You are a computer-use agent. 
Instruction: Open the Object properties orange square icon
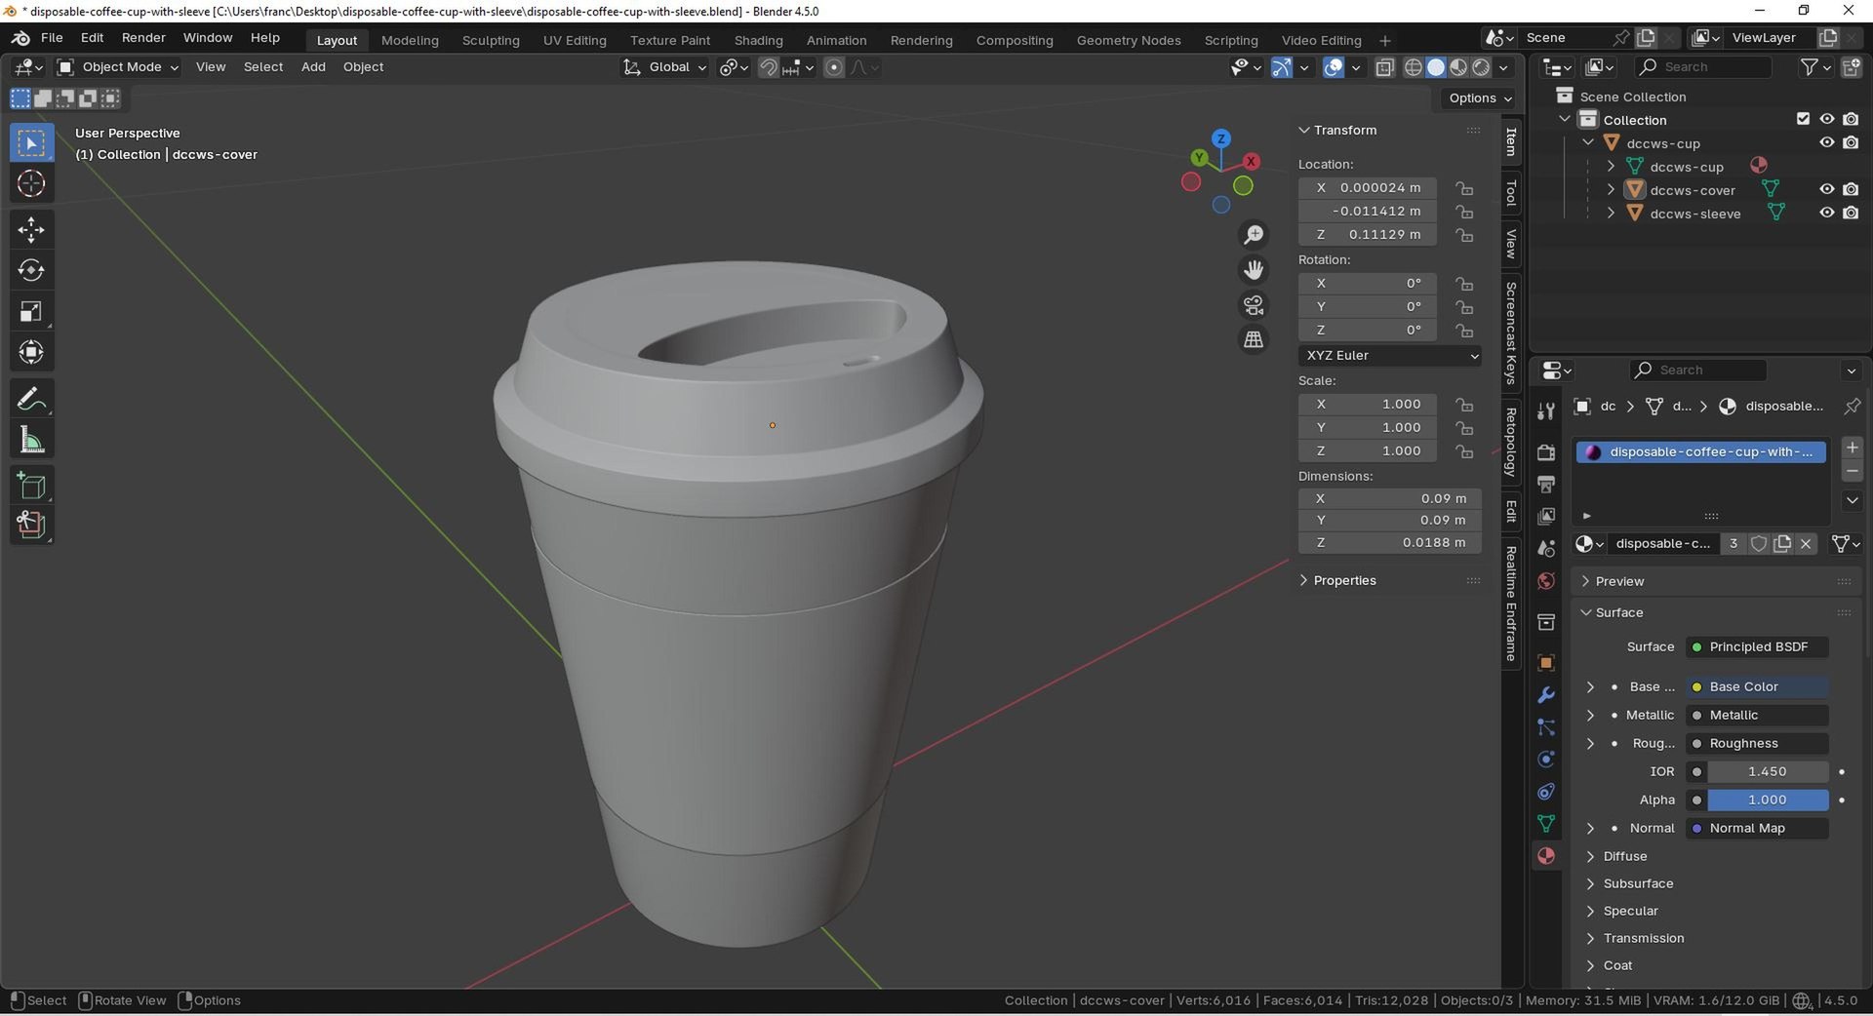click(1546, 663)
